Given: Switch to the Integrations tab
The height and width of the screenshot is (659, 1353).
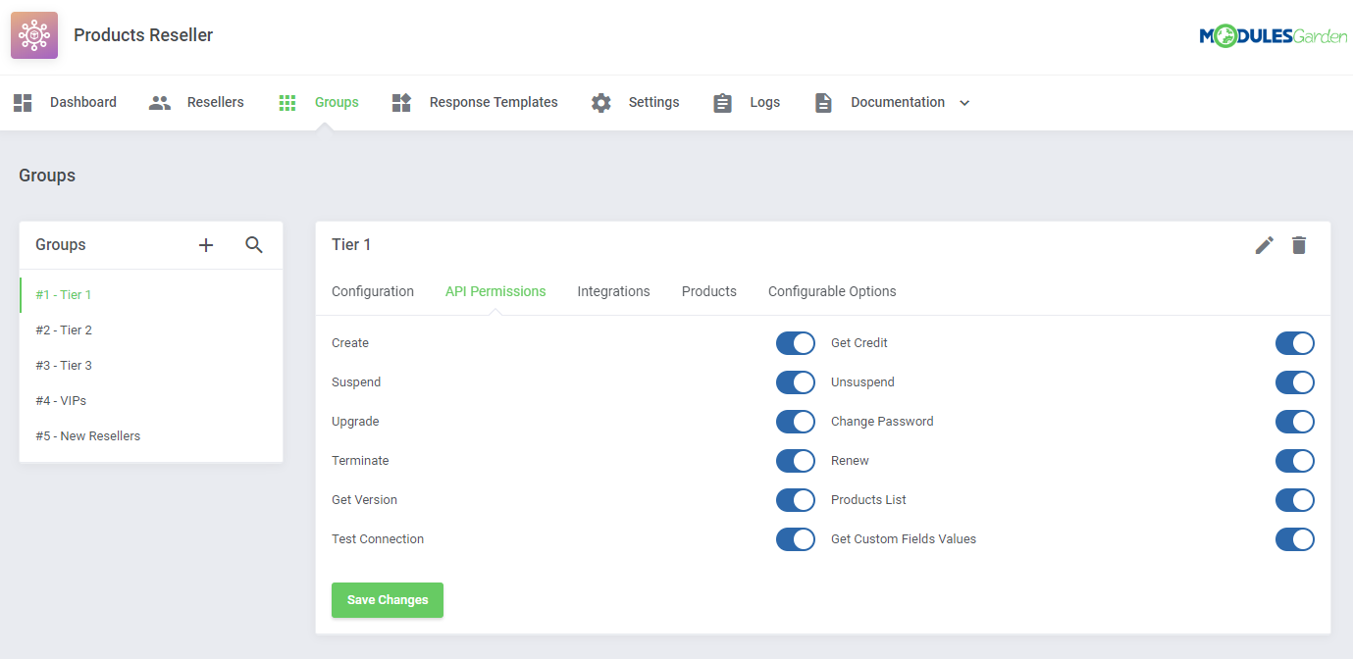Looking at the screenshot, I should 613,291.
